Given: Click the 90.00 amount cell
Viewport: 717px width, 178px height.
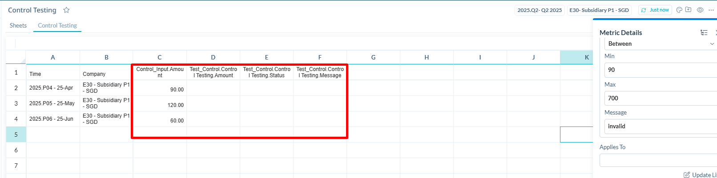Looking at the screenshot, I should [160, 88].
